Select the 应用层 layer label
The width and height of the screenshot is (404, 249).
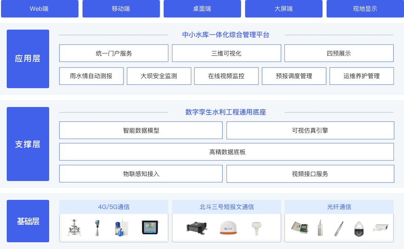click(x=28, y=59)
